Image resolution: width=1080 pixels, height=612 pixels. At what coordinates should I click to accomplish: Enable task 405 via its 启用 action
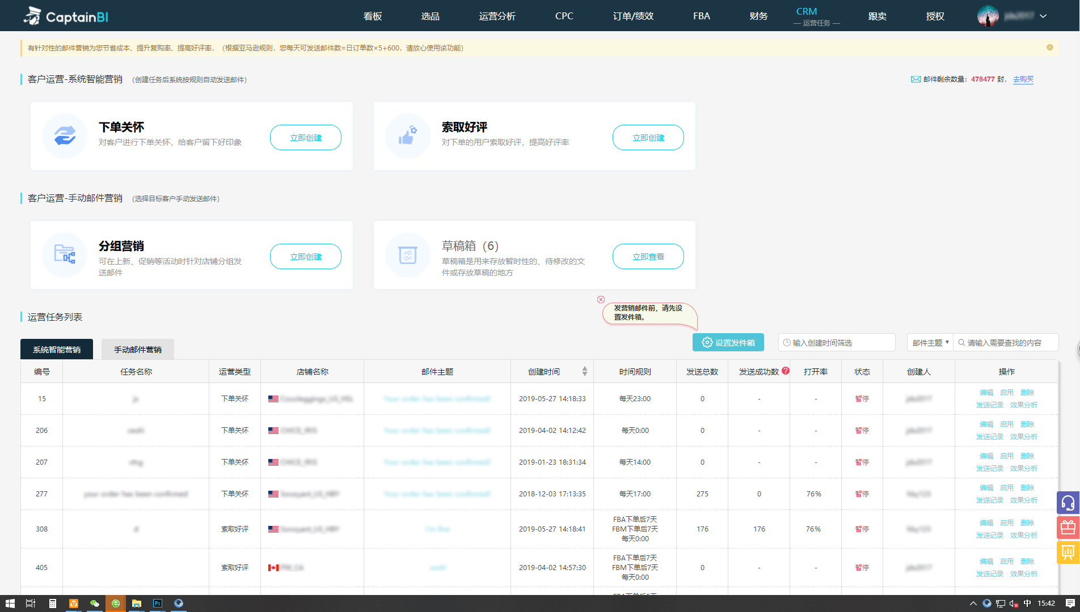[x=1007, y=560]
